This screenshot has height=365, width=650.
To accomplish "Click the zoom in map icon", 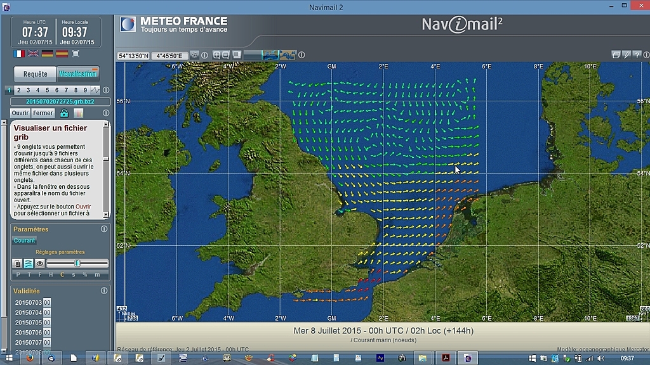I will coord(216,55).
